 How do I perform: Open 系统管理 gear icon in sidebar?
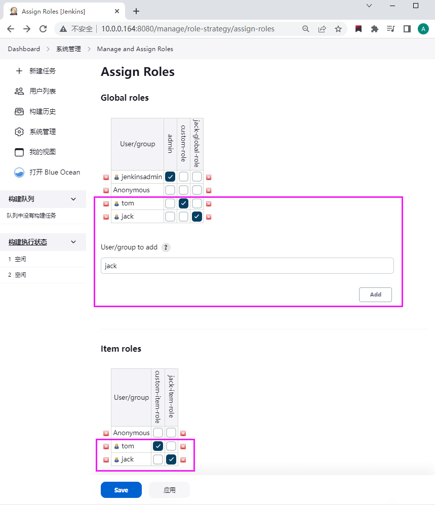19,132
